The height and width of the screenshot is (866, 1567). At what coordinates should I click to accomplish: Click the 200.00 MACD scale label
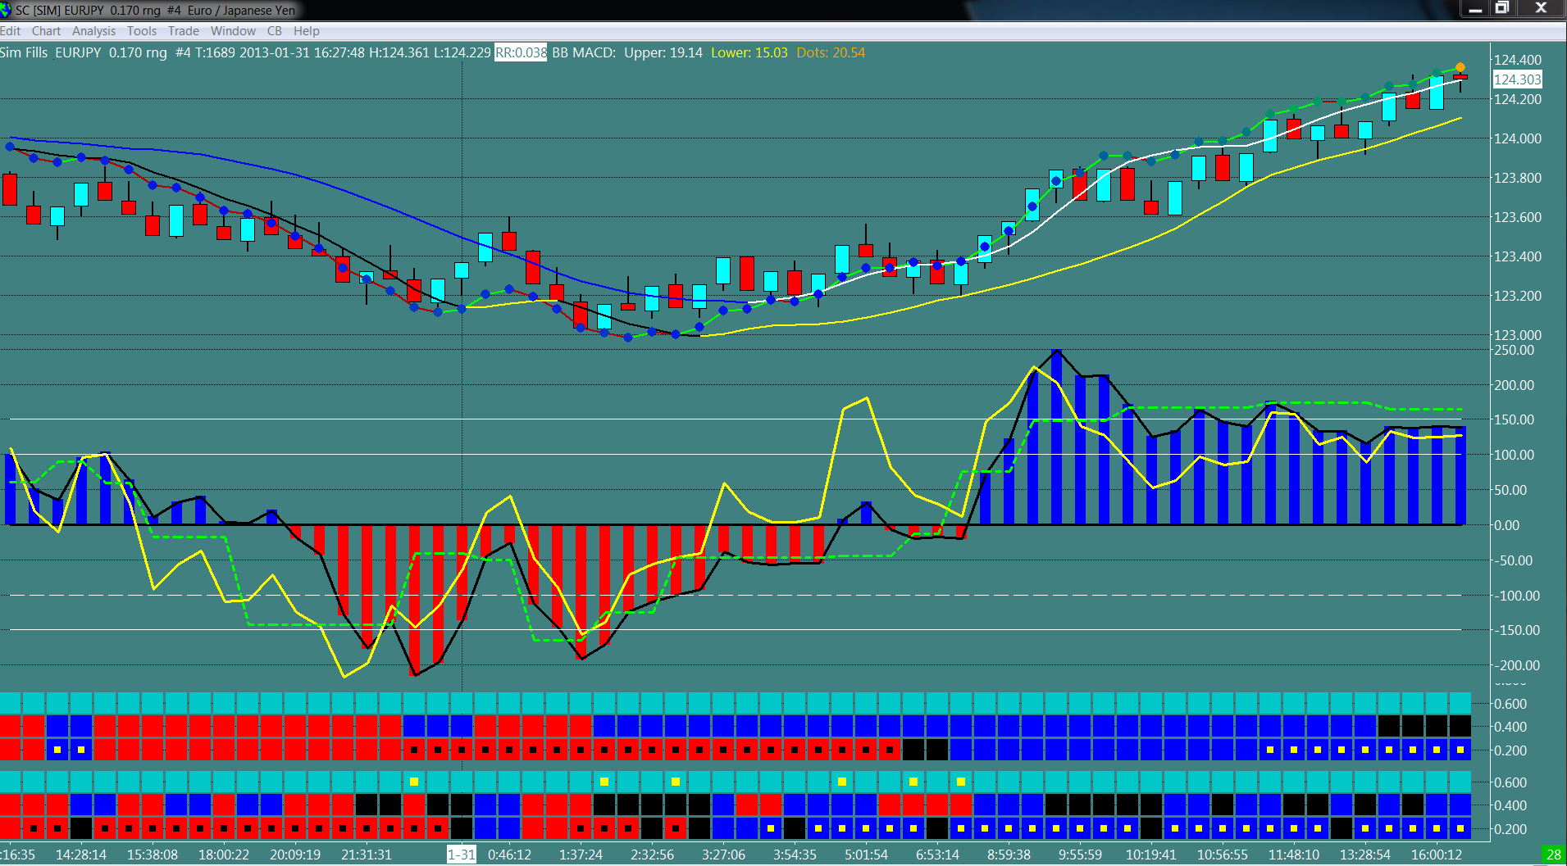1514,385
